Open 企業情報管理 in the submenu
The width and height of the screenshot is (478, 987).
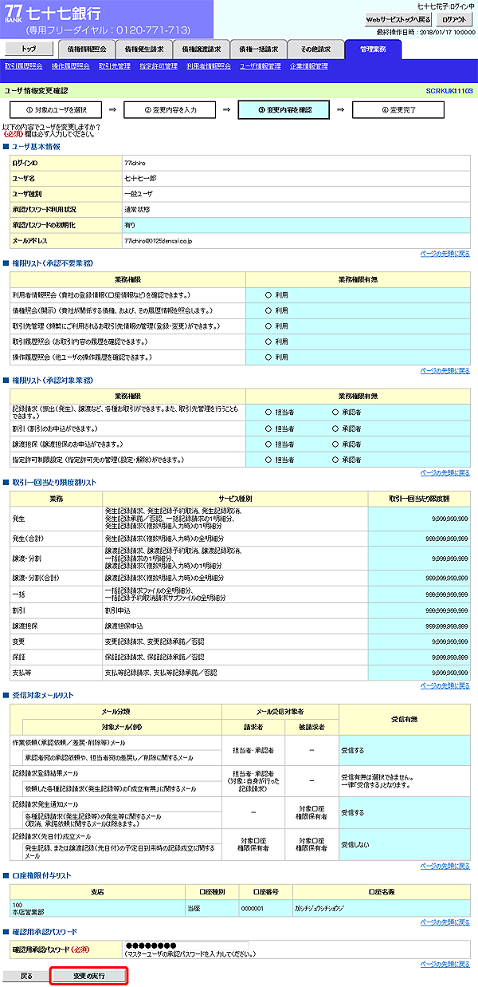tap(309, 66)
